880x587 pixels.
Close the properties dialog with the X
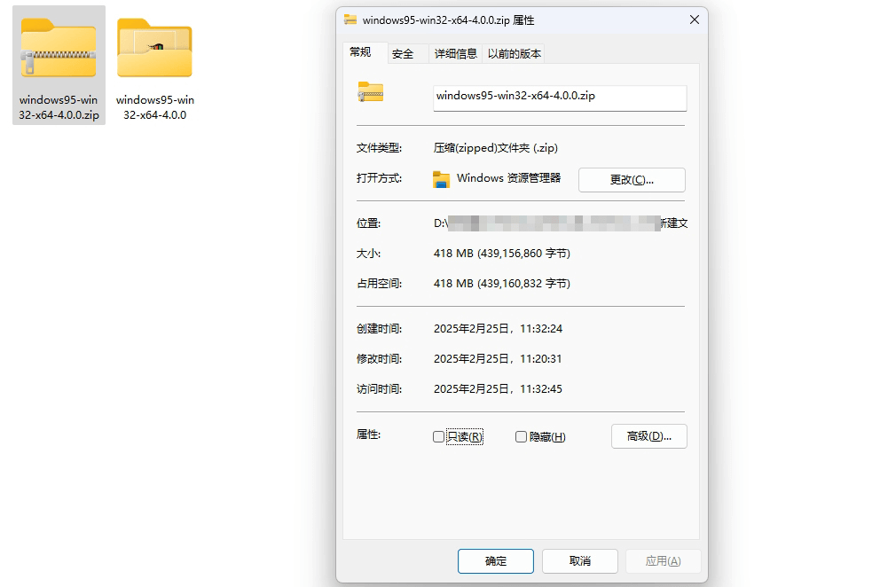[694, 20]
